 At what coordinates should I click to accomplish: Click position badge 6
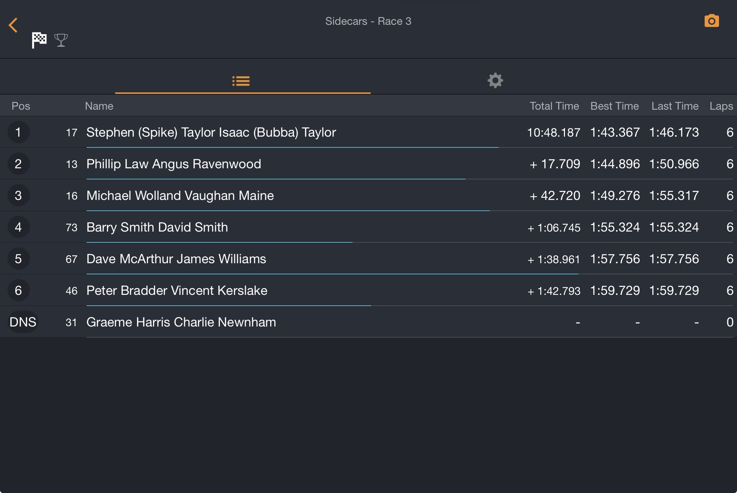[x=18, y=290]
